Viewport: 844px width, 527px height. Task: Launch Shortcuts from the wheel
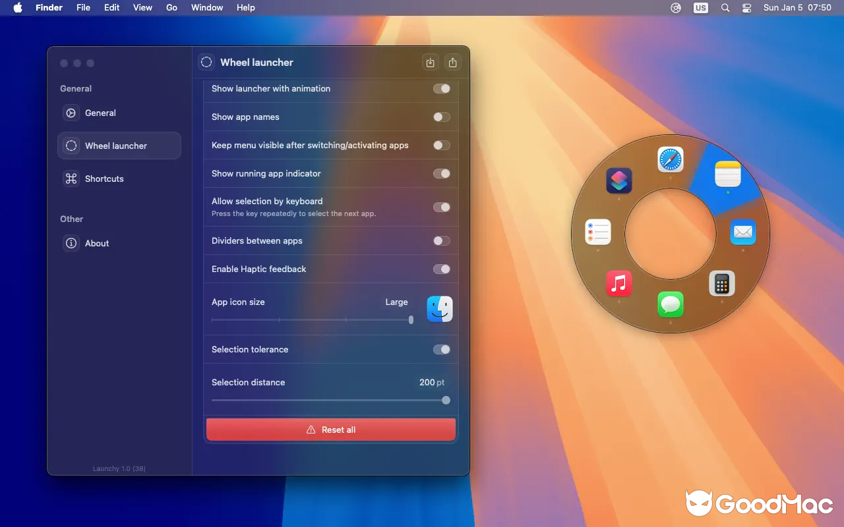point(619,180)
